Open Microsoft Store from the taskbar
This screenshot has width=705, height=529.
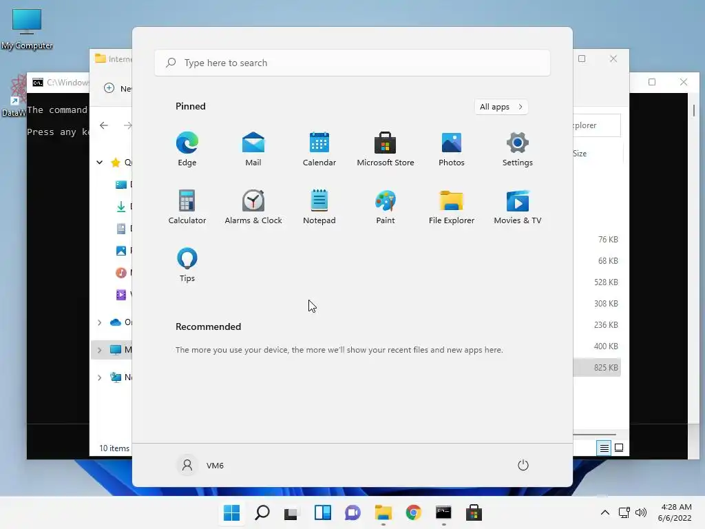click(474, 512)
